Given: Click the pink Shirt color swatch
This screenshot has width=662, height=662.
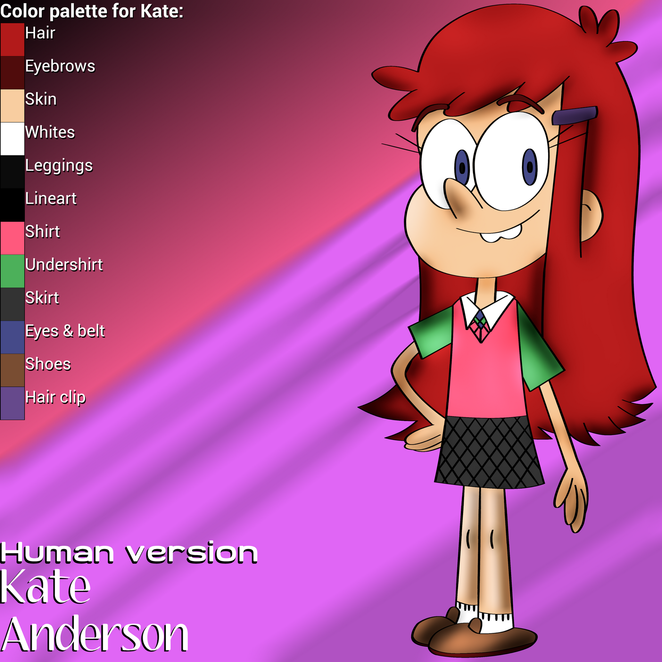Looking at the screenshot, I should [12, 238].
